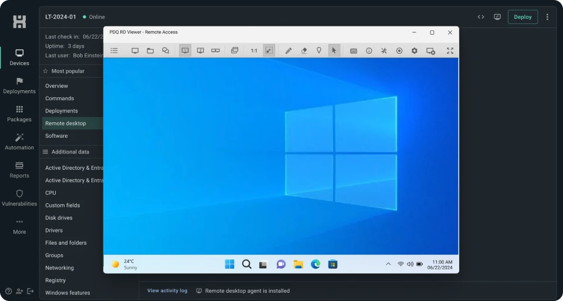
Task: Click the Wi-Fi icon in remote tray
Action: (x=401, y=264)
